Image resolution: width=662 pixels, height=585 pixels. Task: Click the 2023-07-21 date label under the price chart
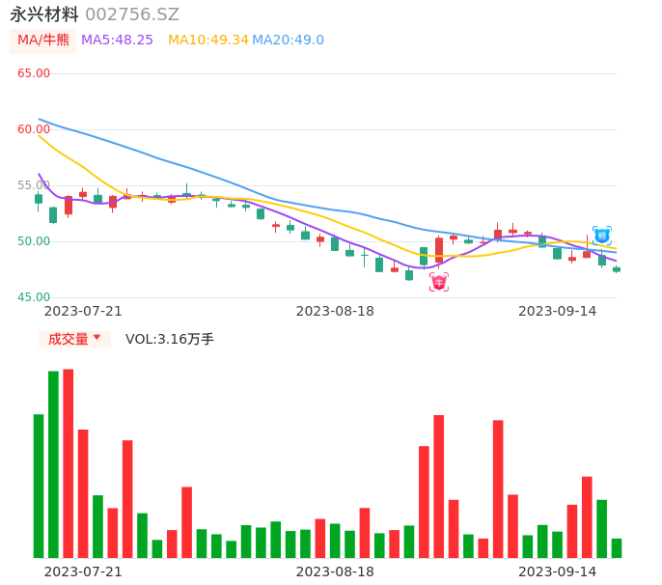point(83,311)
